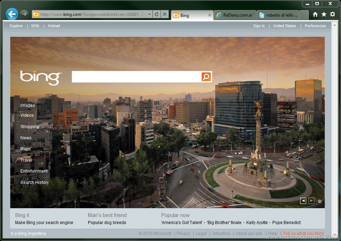This screenshot has height=241, width=341.
Task: Click the 'Tell us what you think' link
Action: [x=303, y=234]
